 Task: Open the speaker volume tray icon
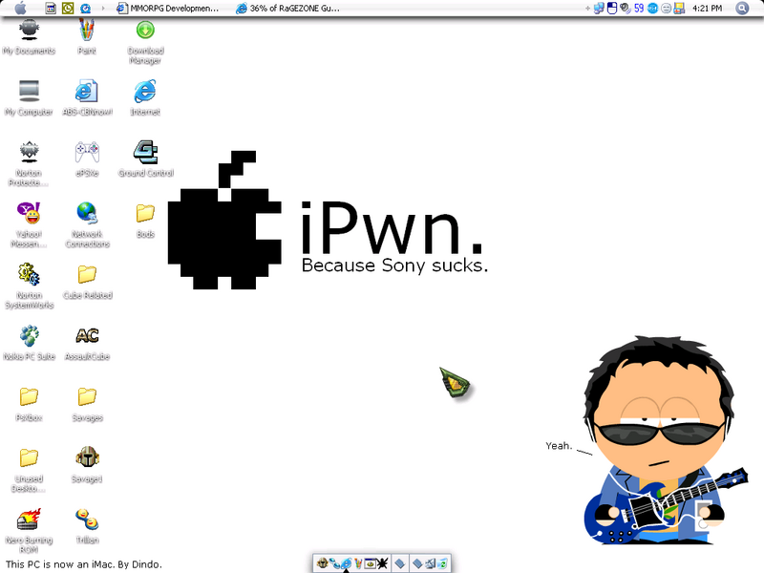626,8
